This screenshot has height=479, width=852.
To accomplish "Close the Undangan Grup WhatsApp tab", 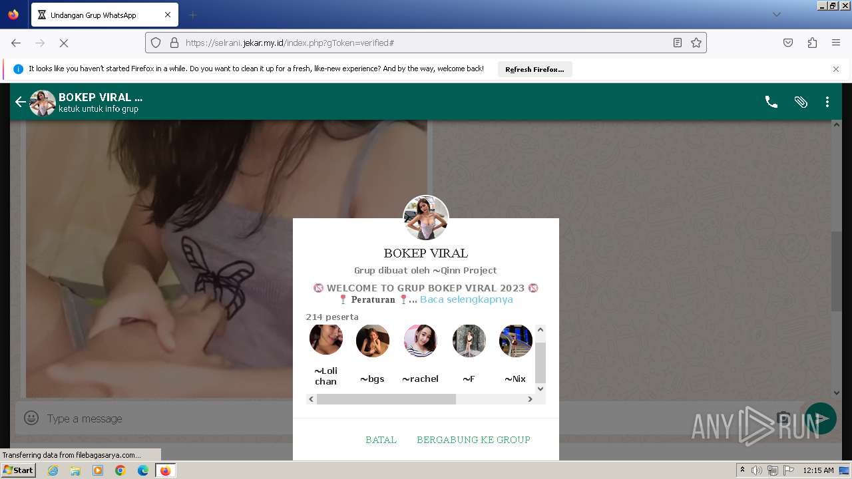I will coord(168,15).
